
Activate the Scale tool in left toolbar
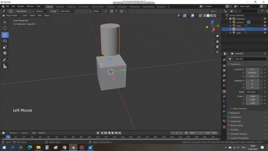pos(5,47)
